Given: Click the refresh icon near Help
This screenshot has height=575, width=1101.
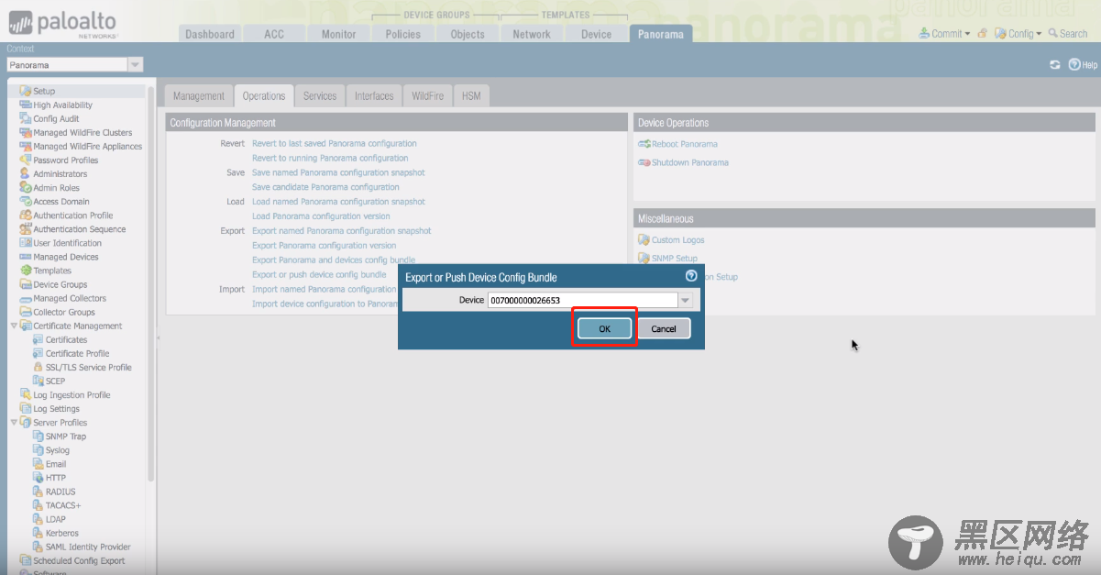Looking at the screenshot, I should [1055, 65].
